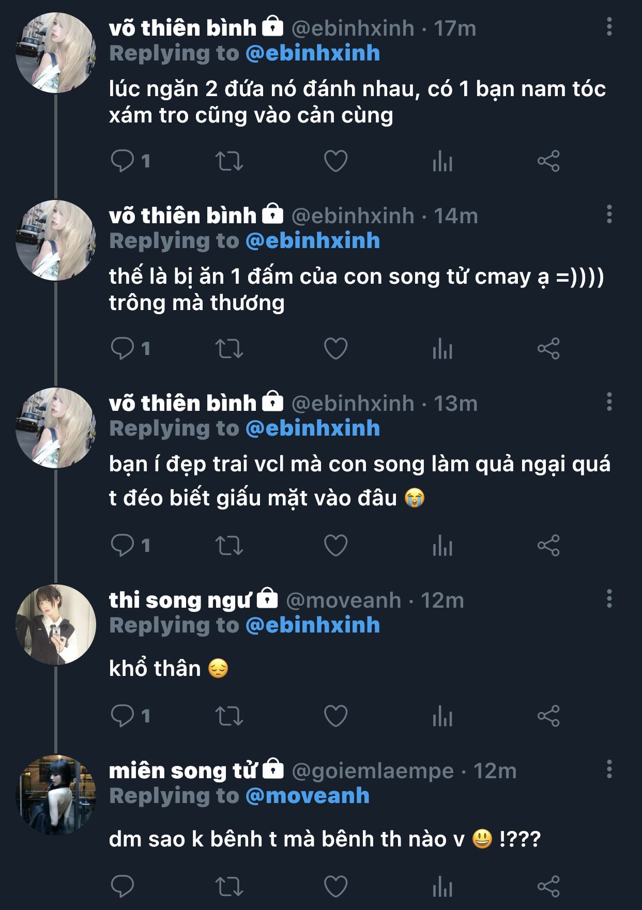The height and width of the screenshot is (910, 642).
Task: Reply to the 17m tweet about stopping the fight
Action: pyautogui.click(x=123, y=161)
